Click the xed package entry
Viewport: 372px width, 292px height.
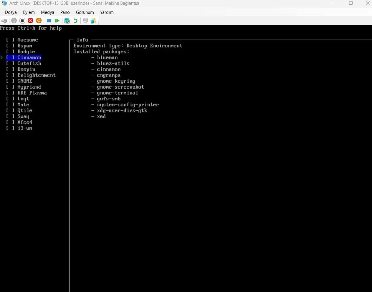point(101,116)
